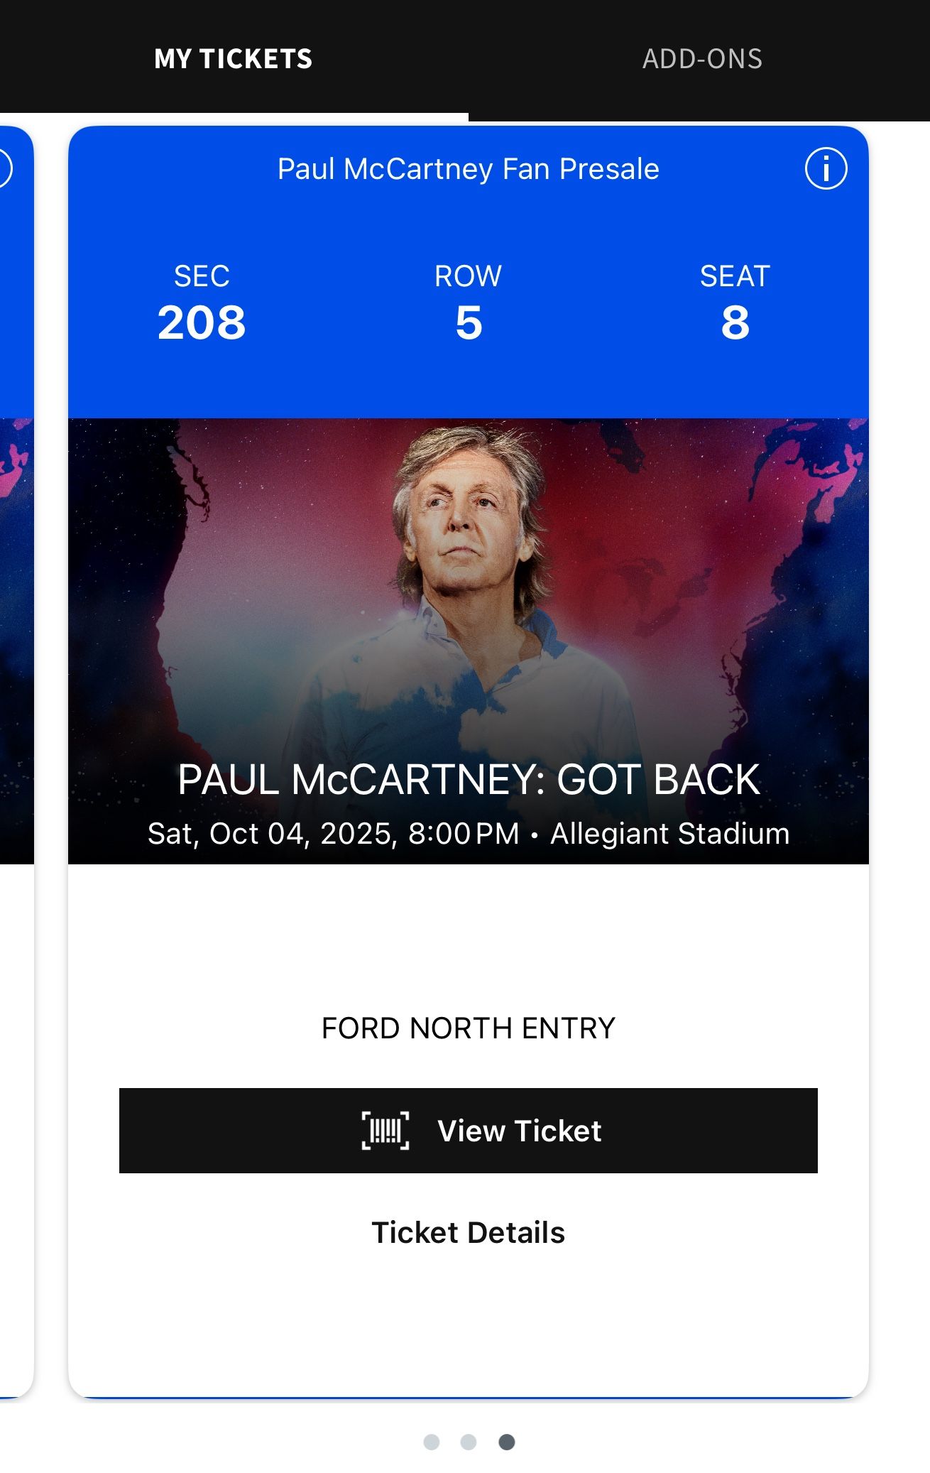Open the info icon on the ticket card

pyautogui.click(x=826, y=169)
